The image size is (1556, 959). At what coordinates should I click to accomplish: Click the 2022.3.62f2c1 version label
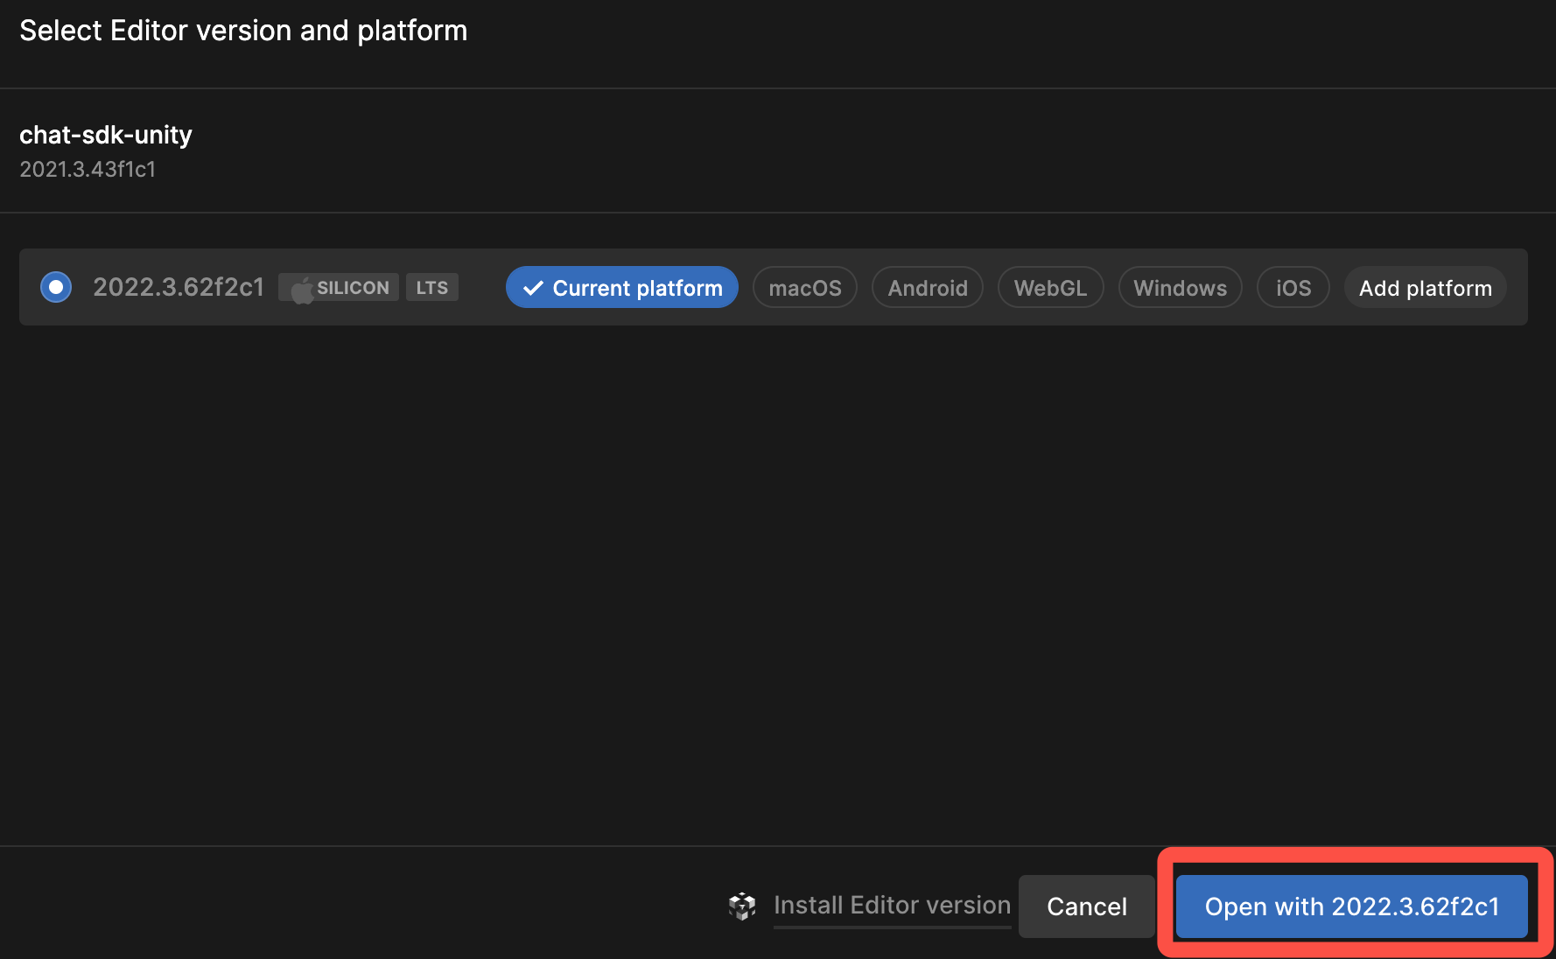[x=179, y=287]
